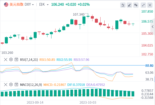Close the DXY chart panel
The height and width of the screenshot is (105, 155).
pyautogui.click(x=150, y=5)
